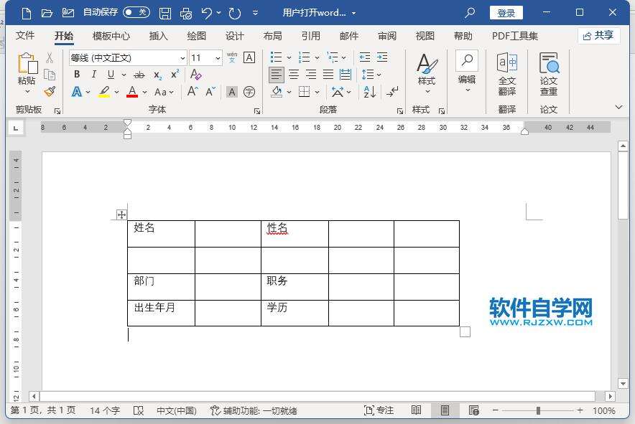Screen dimensions: 635x424
Task: Open the font name dropdown
Action: tap(182, 58)
